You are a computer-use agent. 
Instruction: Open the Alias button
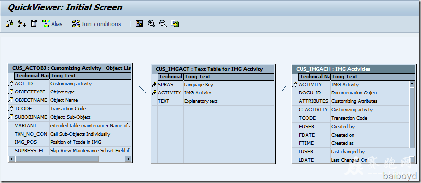pyautogui.click(x=53, y=24)
